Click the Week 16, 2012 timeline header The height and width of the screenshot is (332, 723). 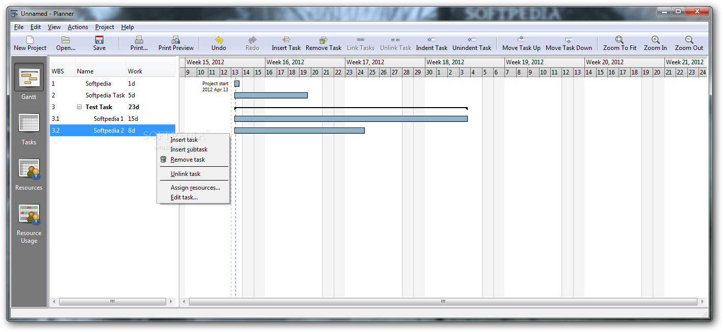tap(305, 62)
